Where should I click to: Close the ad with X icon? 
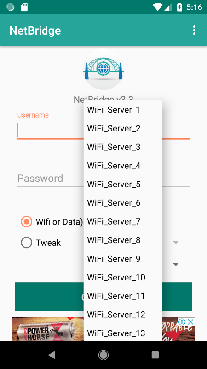click(x=191, y=321)
